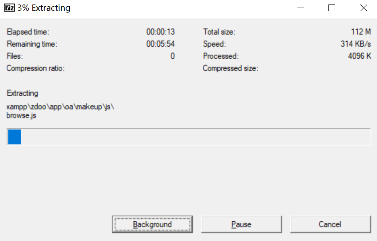Maximize the extracting dialog window

click(x=332, y=8)
